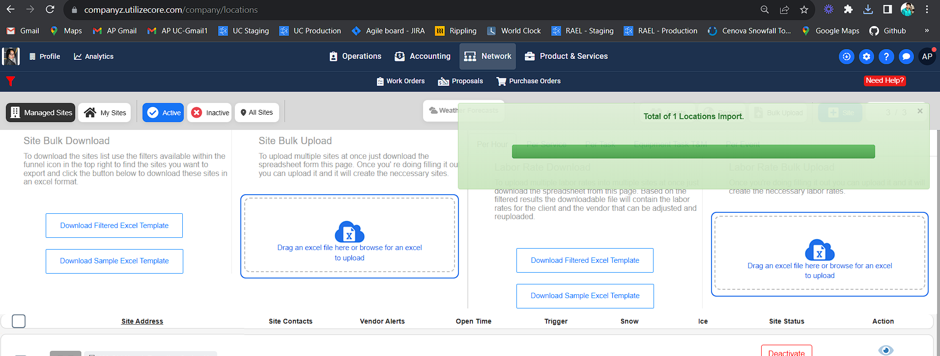The height and width of the screenshot is (356, 940).
Task: Open settings gear icon in app header
Action: [866, 56]
